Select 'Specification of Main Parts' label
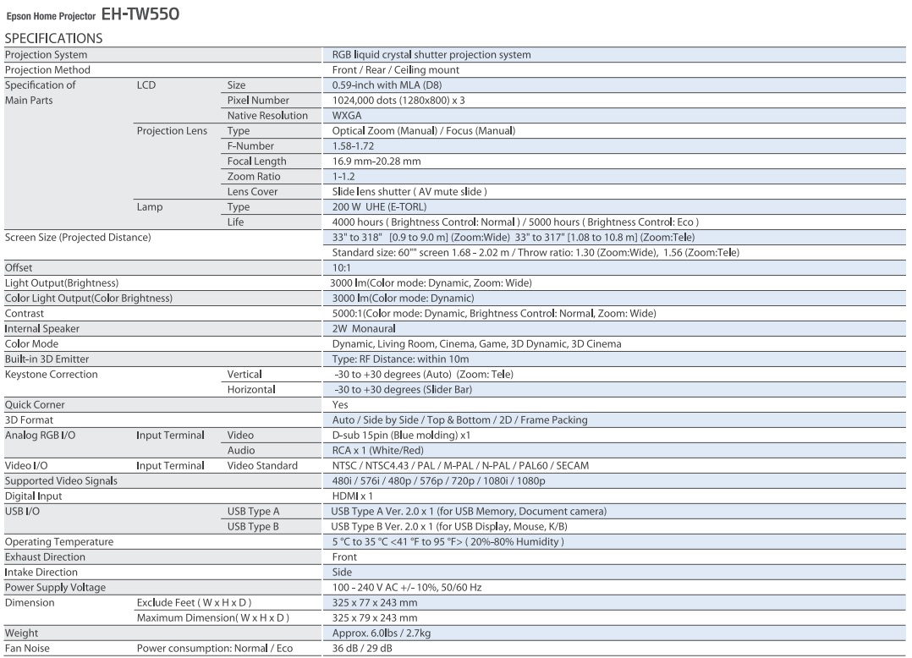 pos(40,92)
